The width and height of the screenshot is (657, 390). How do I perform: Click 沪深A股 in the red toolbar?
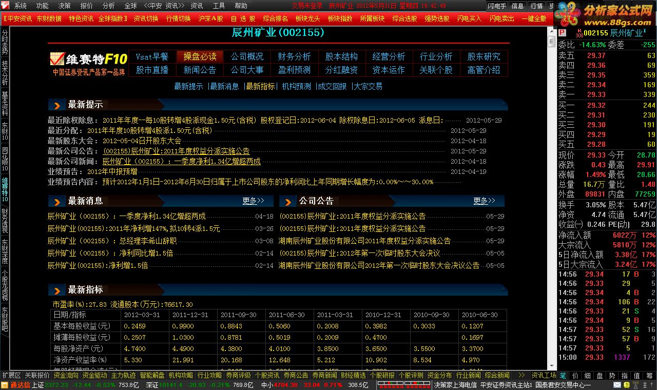pyautogui.click(x=211, y=18)
